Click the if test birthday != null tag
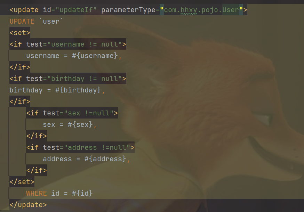 [x=68, y=79]
